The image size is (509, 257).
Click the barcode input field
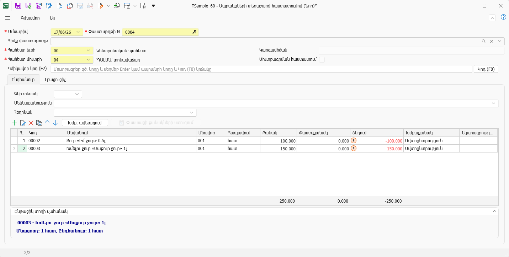[x=261, y=69]
